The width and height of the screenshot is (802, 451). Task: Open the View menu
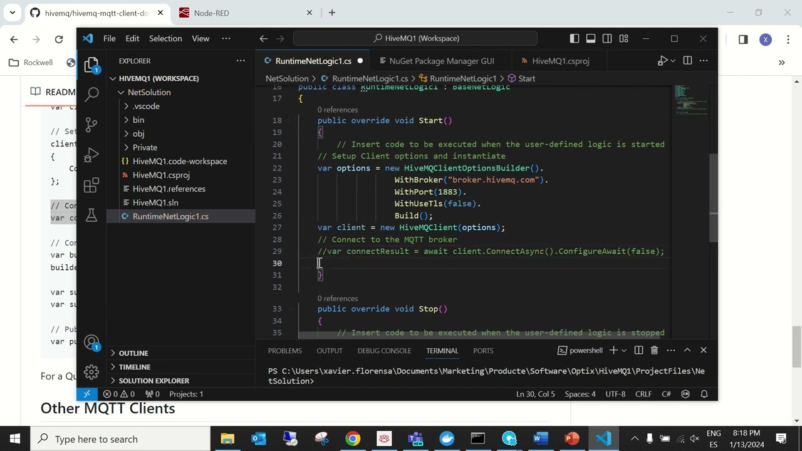click(200, 38)
